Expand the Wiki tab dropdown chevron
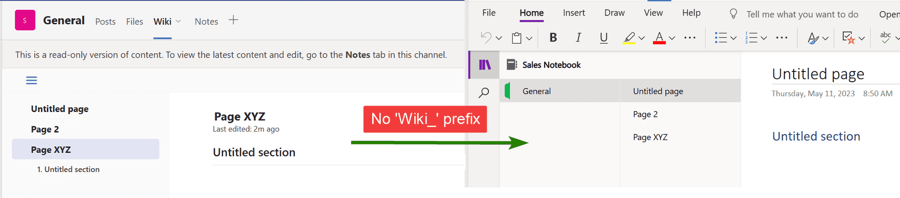This screenshot has width=900, height=198. tap(178, 21)
